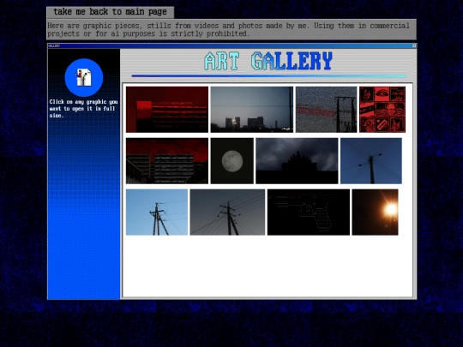Click the 'ART GALLERY' heading
Screen dimensions: 463x347
(268, 61)
